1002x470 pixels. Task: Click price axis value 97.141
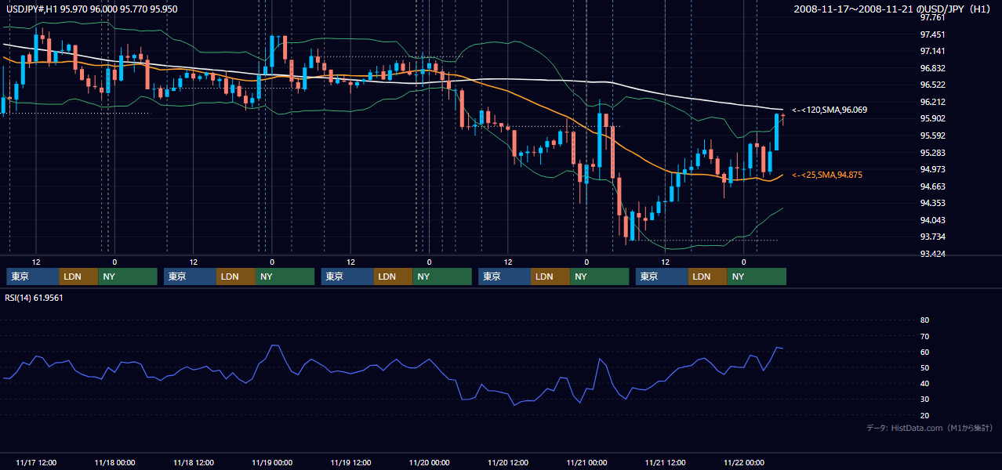click(x=932, y=52)
